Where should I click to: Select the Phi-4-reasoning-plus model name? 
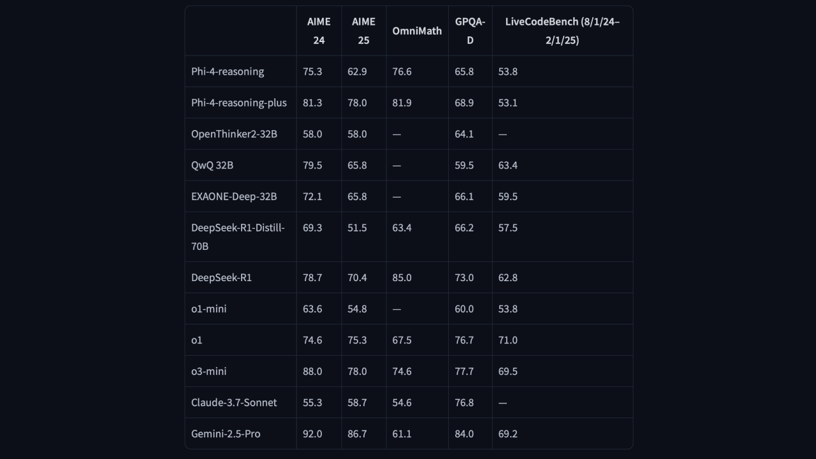tap(239, 103)
